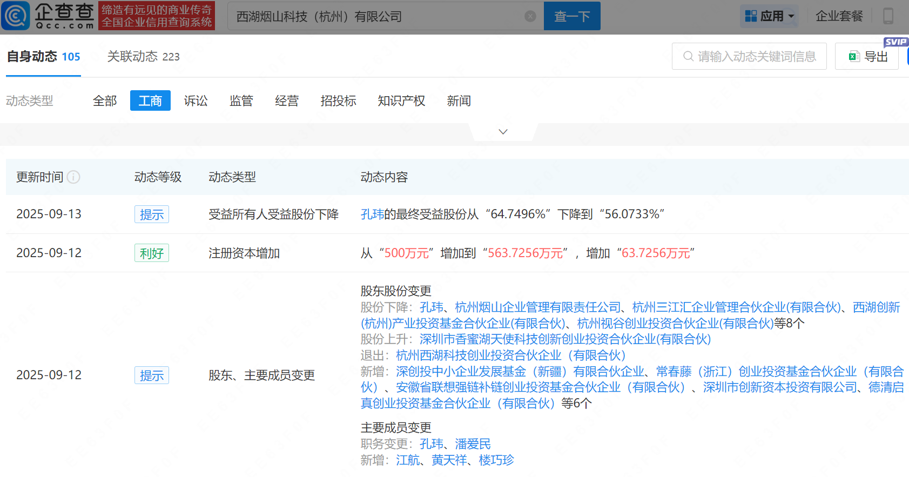The width and height of the screenshot is (909, 477).
Task: Select the 自身动态 tab
Action: pos(43,56)
